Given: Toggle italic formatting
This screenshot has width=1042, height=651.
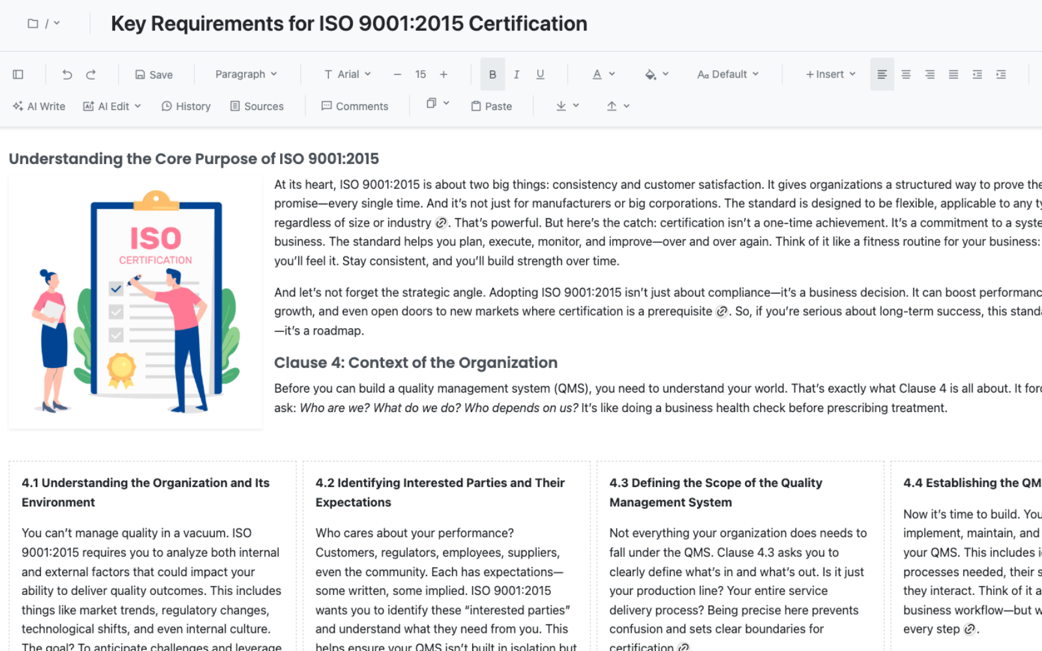Looking at the screenshot, I should [516, 74].
